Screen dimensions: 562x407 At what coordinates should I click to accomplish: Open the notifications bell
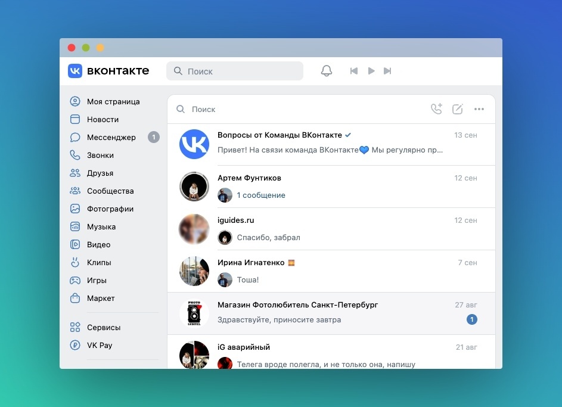coord(327,71)
